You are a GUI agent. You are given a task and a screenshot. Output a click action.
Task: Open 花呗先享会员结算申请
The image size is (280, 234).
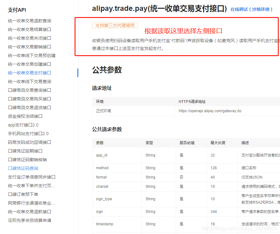click(x=29, y=220)
